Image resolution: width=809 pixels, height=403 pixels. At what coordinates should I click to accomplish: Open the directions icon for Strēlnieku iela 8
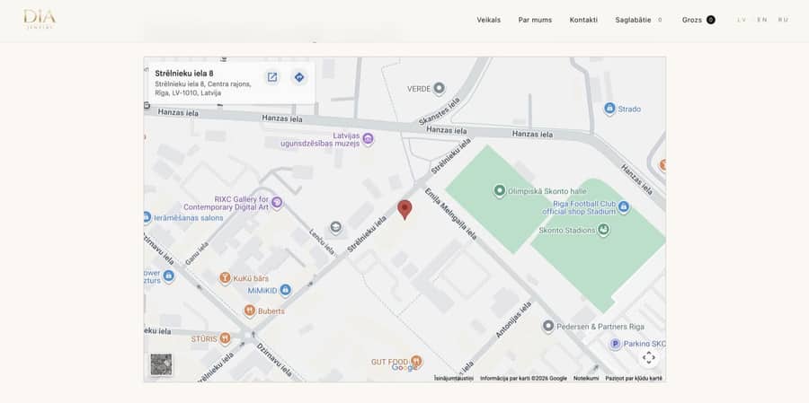pos(298,77)
